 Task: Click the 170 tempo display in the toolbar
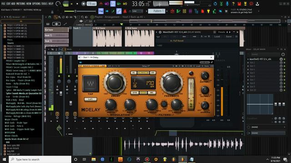[91, 4]
